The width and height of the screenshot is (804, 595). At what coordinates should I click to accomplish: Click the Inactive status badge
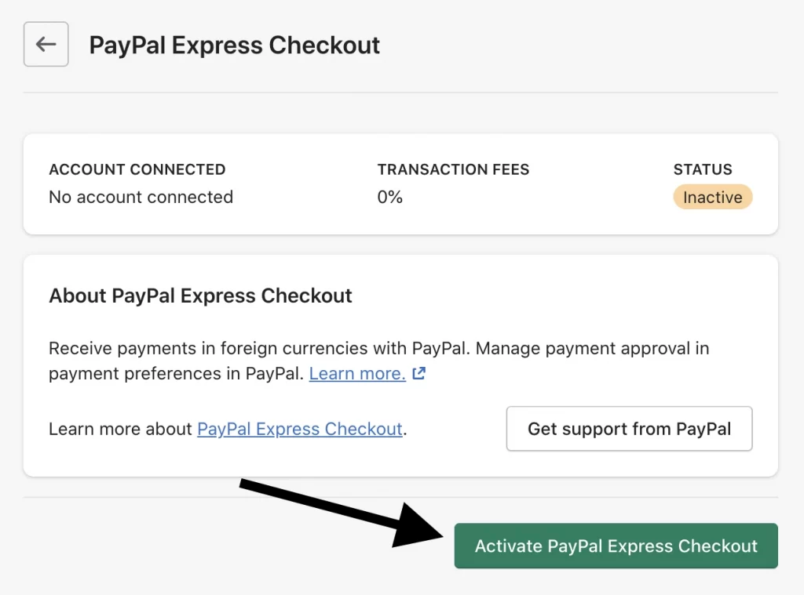pos(712,197)
